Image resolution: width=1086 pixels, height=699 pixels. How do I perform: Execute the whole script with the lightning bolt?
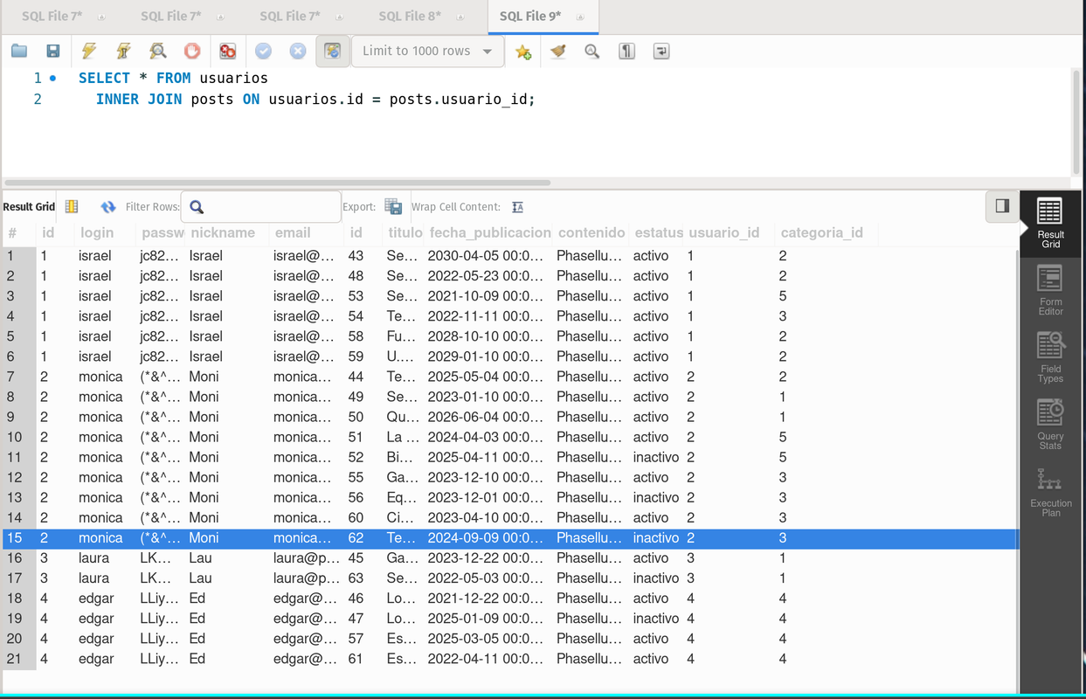(x=89, y=52)
